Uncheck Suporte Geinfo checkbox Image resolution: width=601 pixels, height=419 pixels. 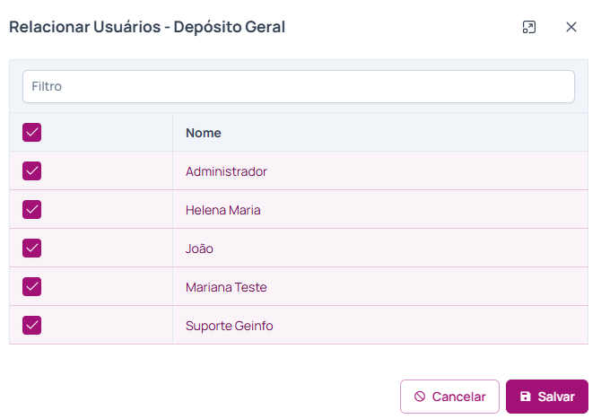tap(32, 326)
